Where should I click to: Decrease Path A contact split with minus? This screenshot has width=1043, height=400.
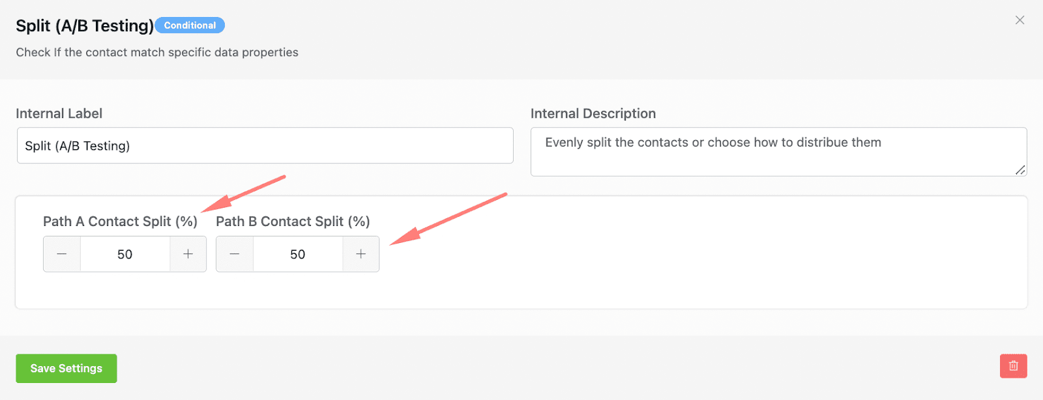click(x=62, y=254)
